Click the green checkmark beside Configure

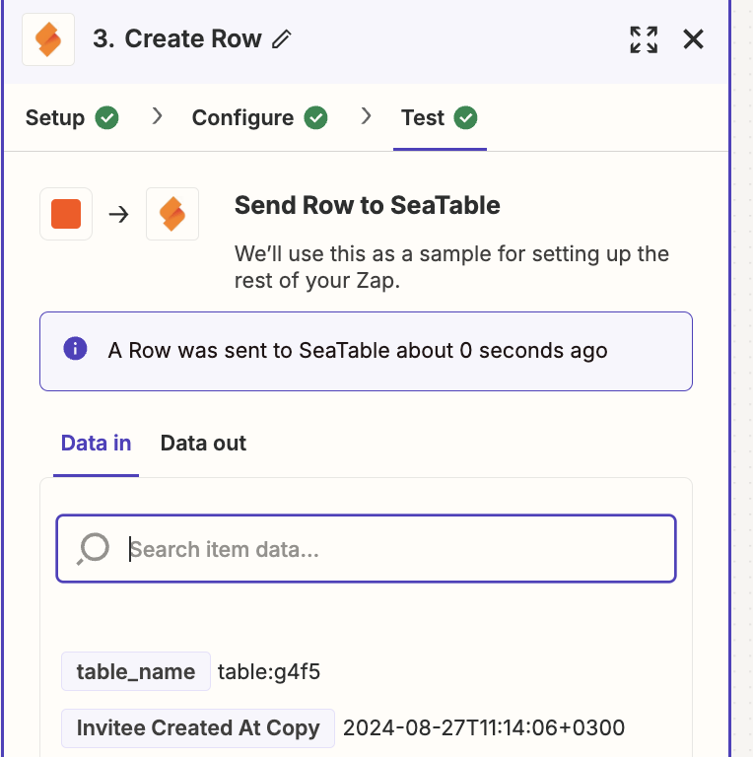[315, 118]
